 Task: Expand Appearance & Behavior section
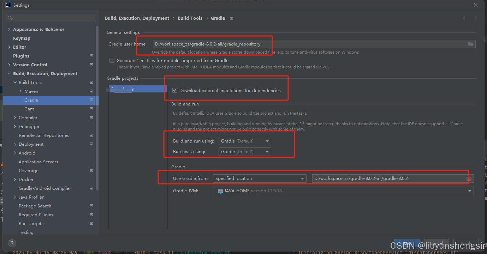click(9, 29)
